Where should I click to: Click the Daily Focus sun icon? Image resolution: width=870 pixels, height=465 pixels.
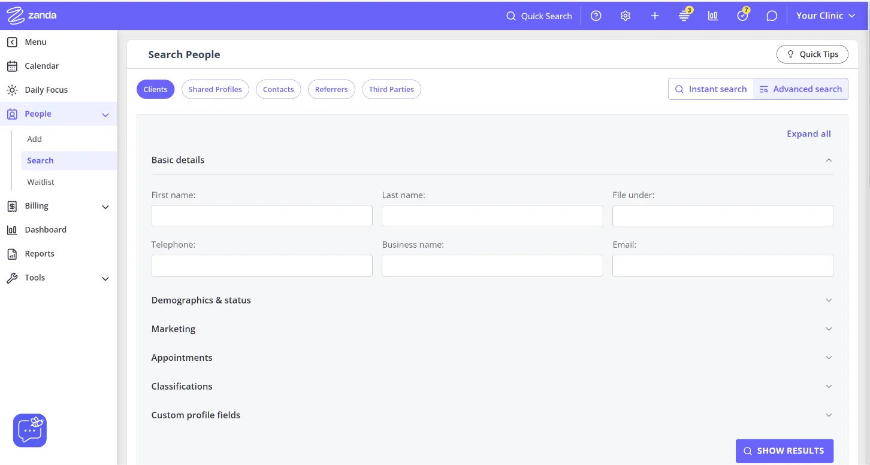point(12,90)
